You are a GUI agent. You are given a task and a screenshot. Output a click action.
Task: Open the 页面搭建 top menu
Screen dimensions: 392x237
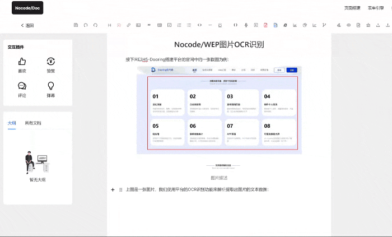point(352,8)
